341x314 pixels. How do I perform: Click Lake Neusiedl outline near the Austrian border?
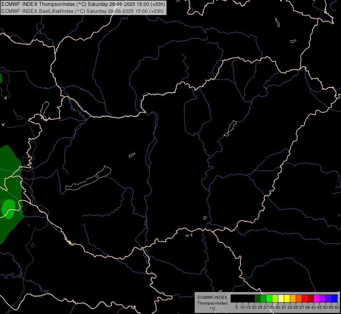click(45, 111)
